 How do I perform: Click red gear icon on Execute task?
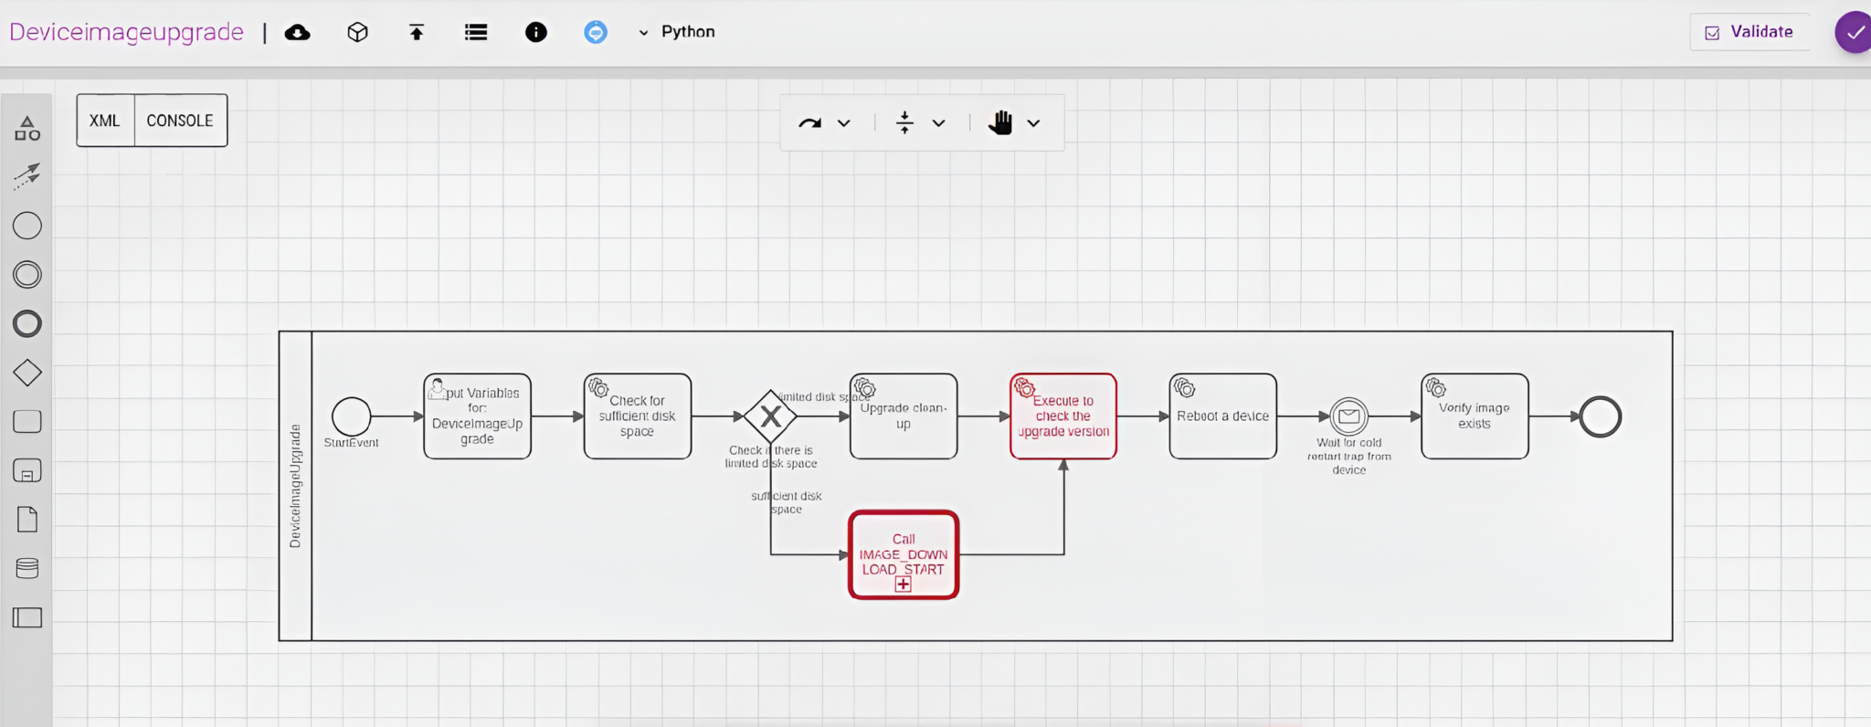[x=1025, y=388]
